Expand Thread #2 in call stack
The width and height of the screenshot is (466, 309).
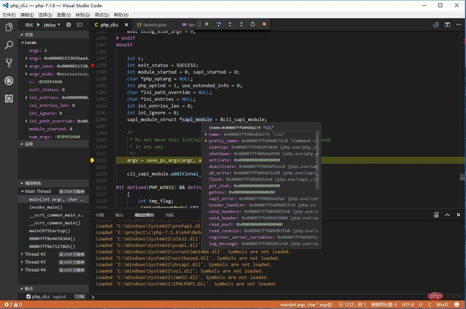pos(22,254)
